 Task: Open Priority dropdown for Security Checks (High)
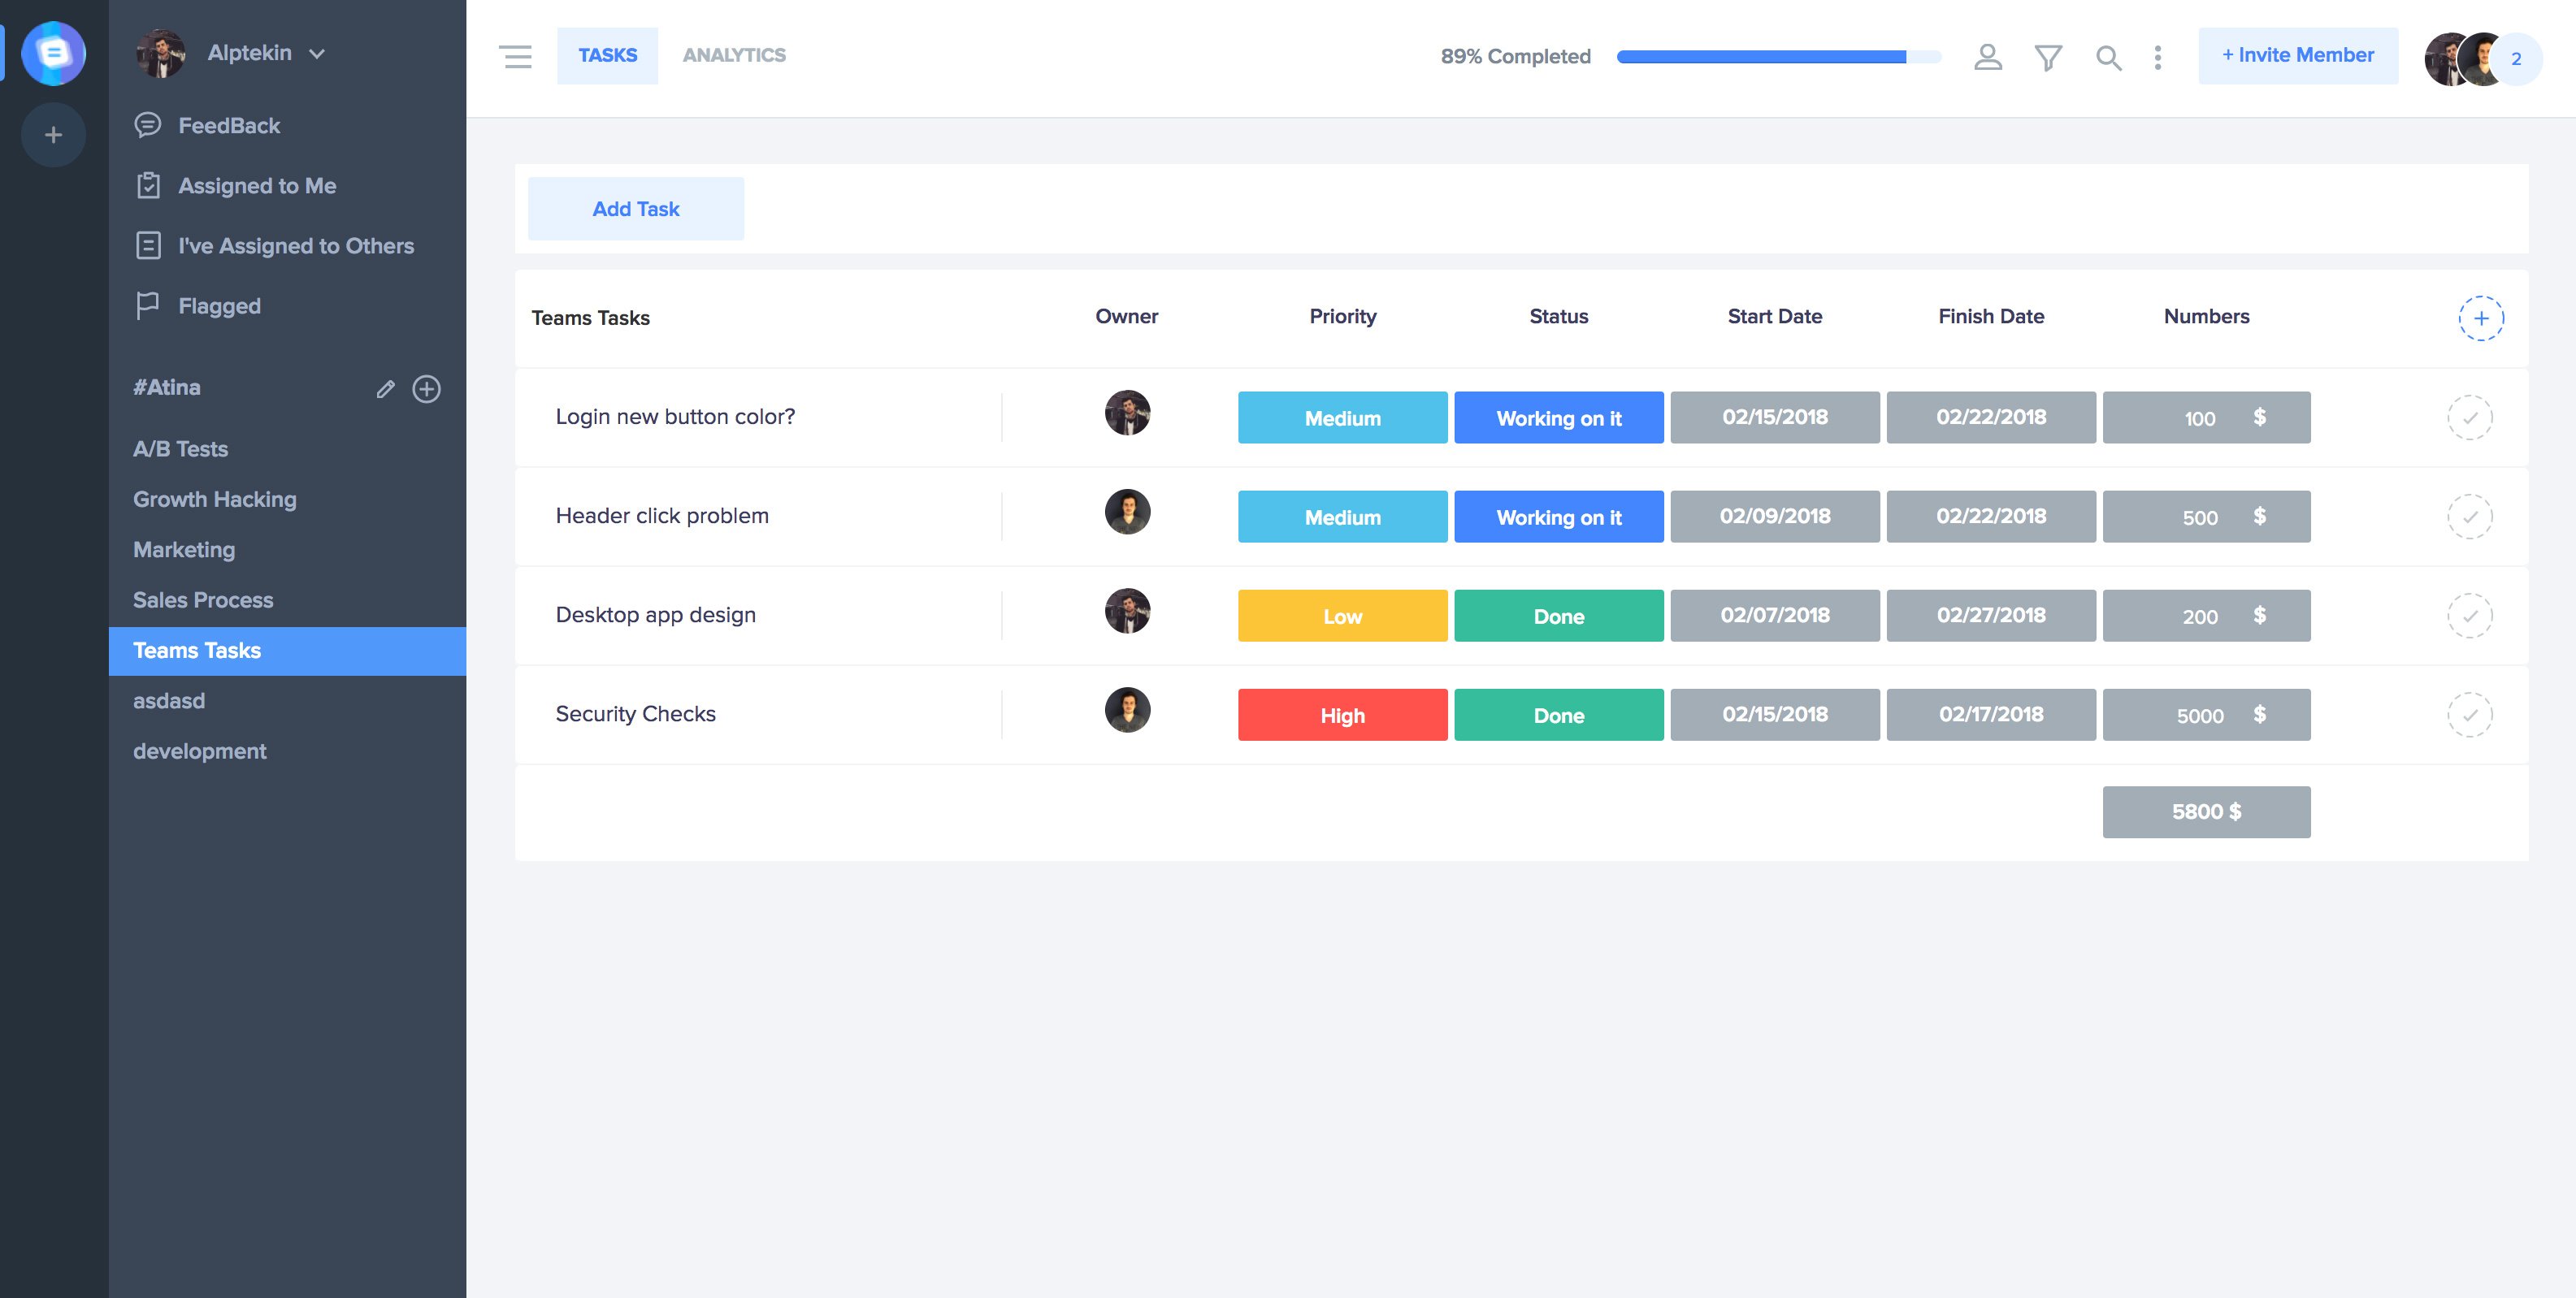click(x=1342, y=715)
